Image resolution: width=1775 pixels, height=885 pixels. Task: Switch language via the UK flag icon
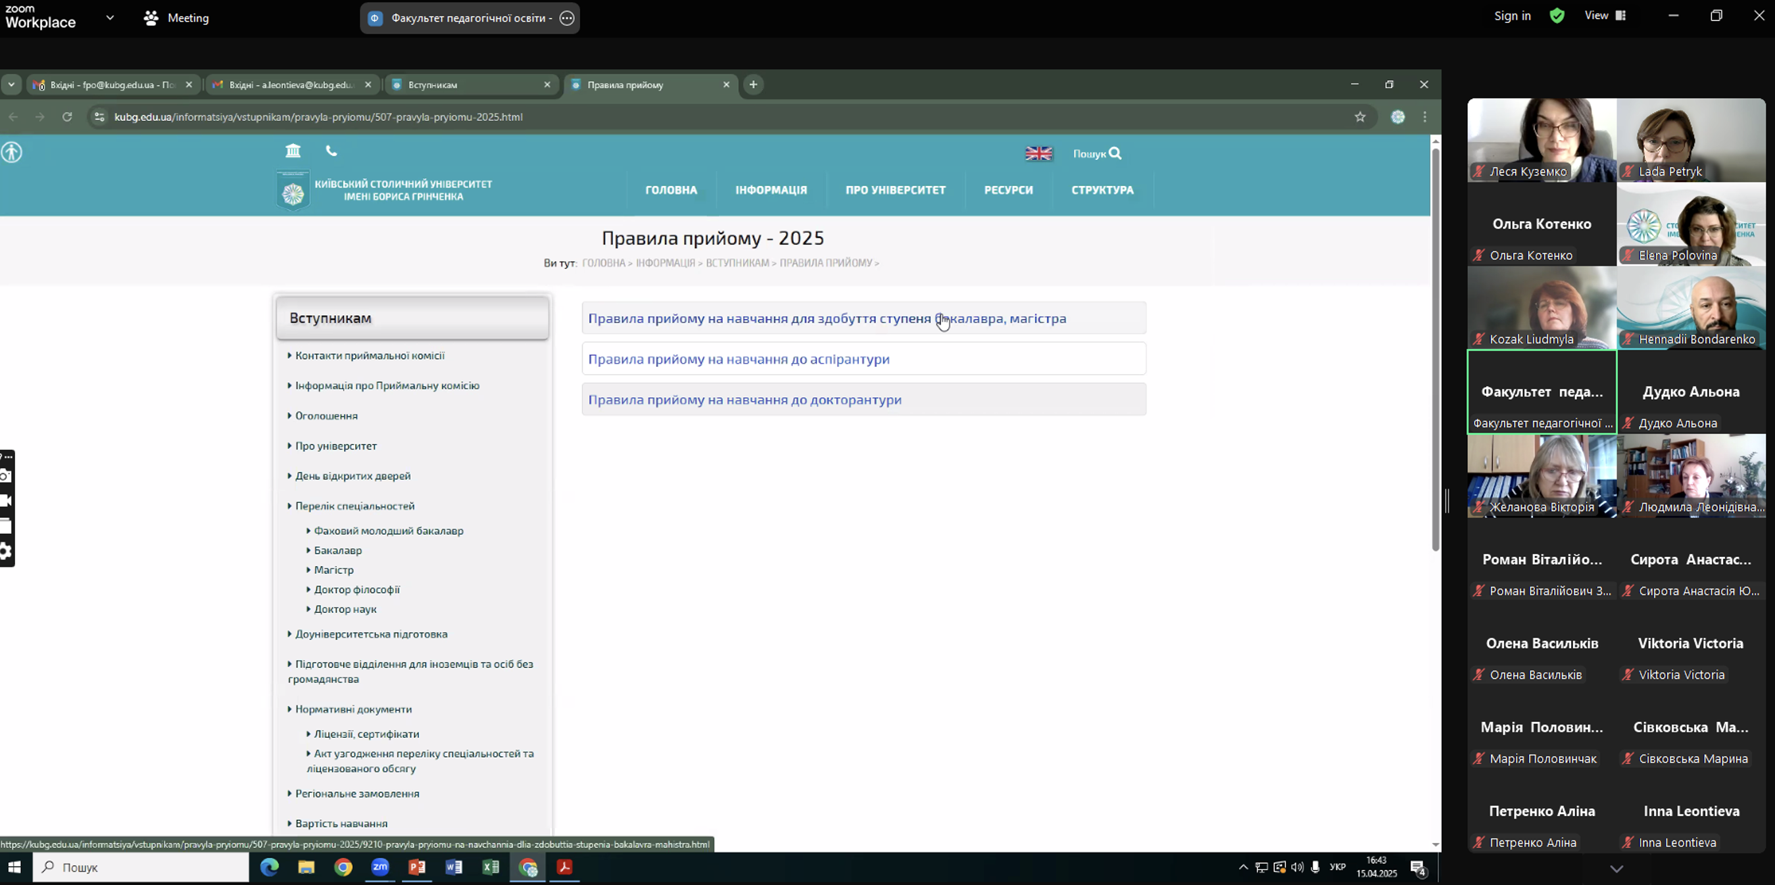click(x=1038, y=154)
